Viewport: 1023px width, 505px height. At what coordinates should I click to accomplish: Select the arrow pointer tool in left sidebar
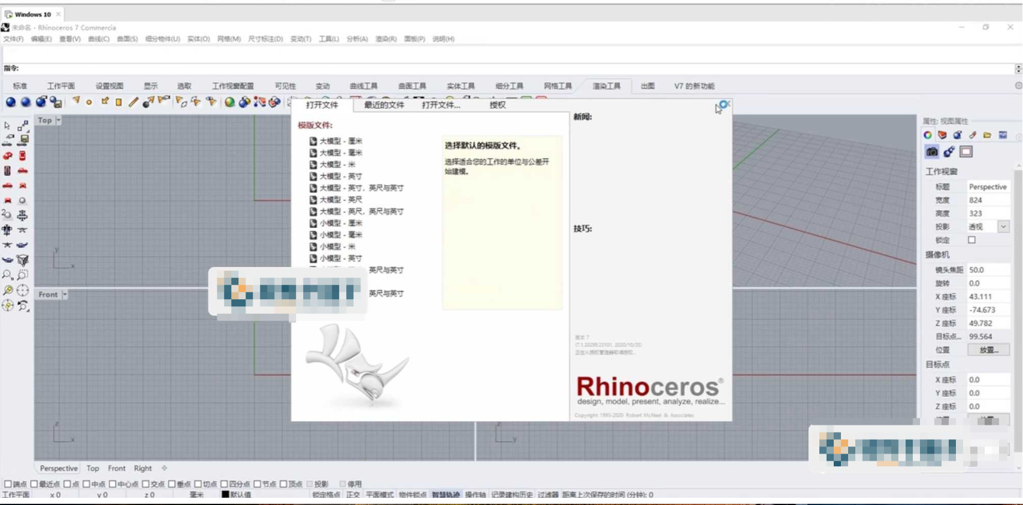coord(7,126)
